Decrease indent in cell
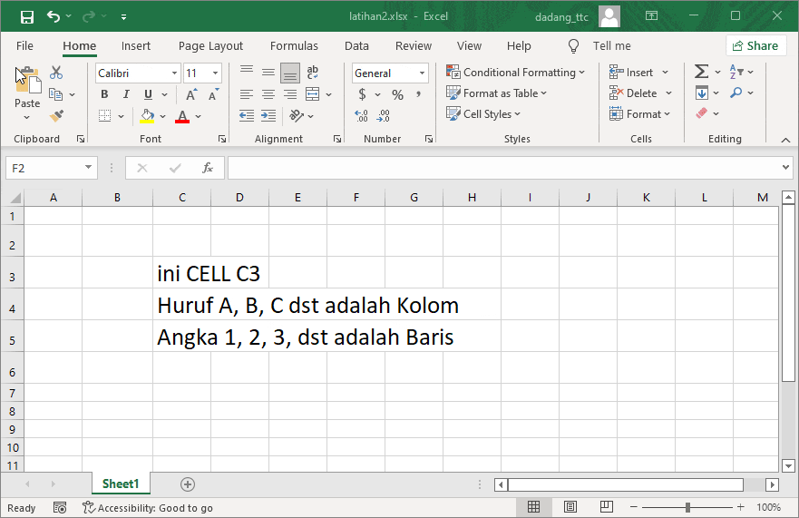This screenshot has height=518, width=799. tap(247, 116)
